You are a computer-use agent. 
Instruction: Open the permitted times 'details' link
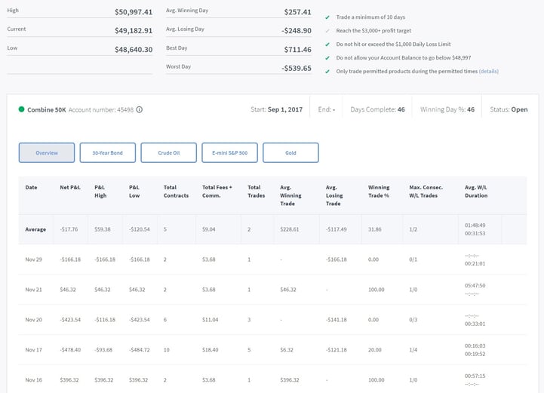(488, 71)
